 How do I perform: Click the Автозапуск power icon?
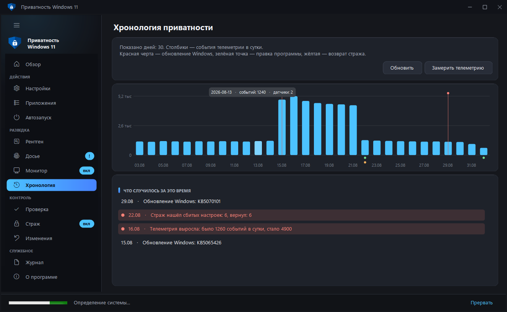tap(16, 117)
